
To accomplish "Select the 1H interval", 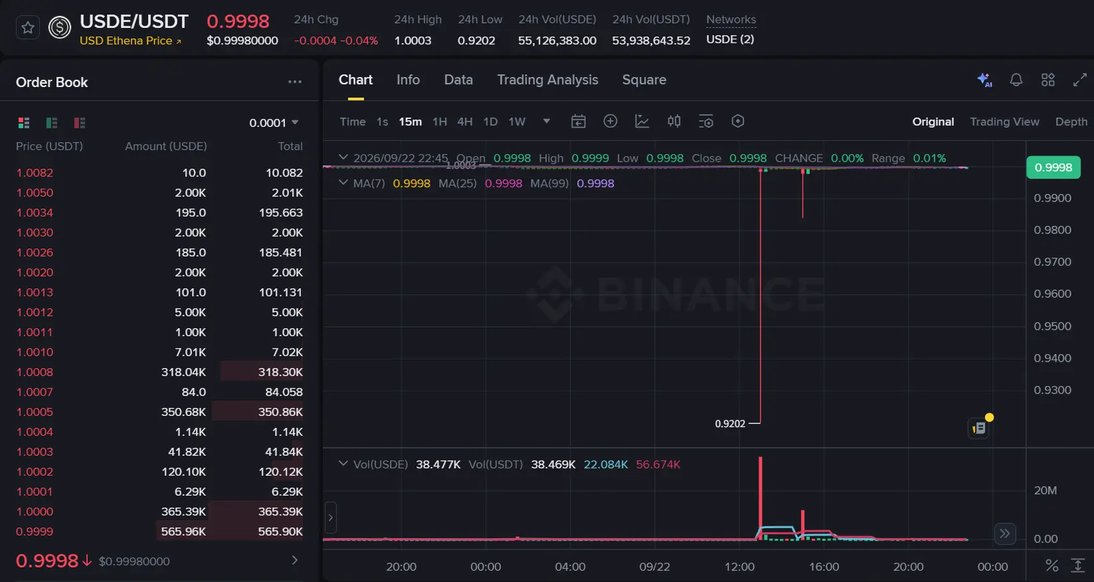I will point(440,122).
